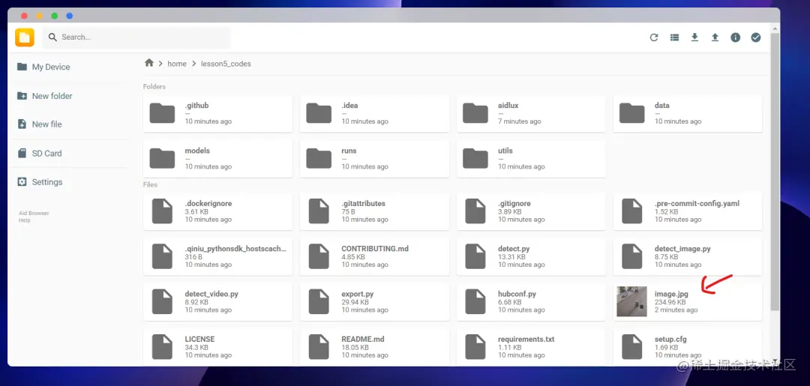
Task: Click lesson5_codes in the breadcrumb
Action: point(226,64)
